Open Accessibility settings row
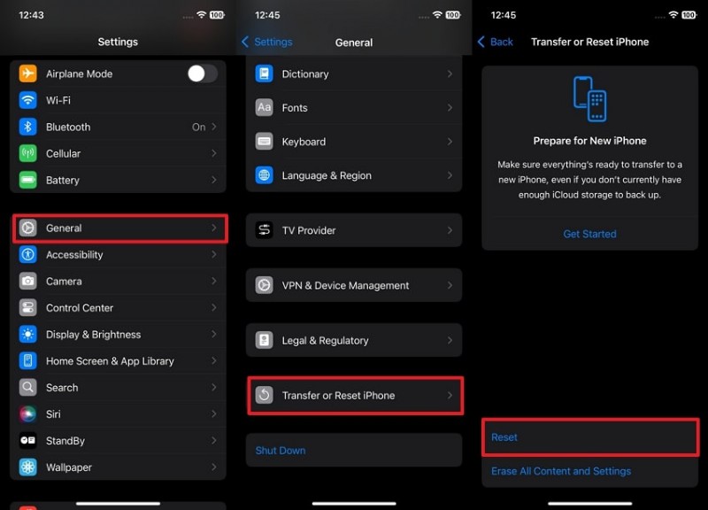 tap(118, 255)
